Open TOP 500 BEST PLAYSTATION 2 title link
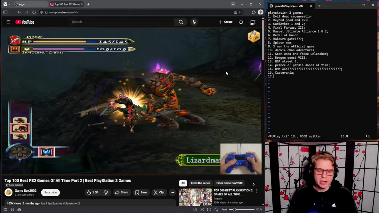Image resolution: width=379 pixels, height=213 pixels. [x=233, y=192]
